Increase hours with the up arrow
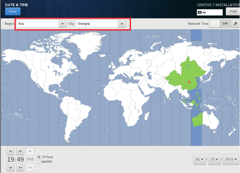The height and width of the screenshot is (173, 240). click(10, 151)
